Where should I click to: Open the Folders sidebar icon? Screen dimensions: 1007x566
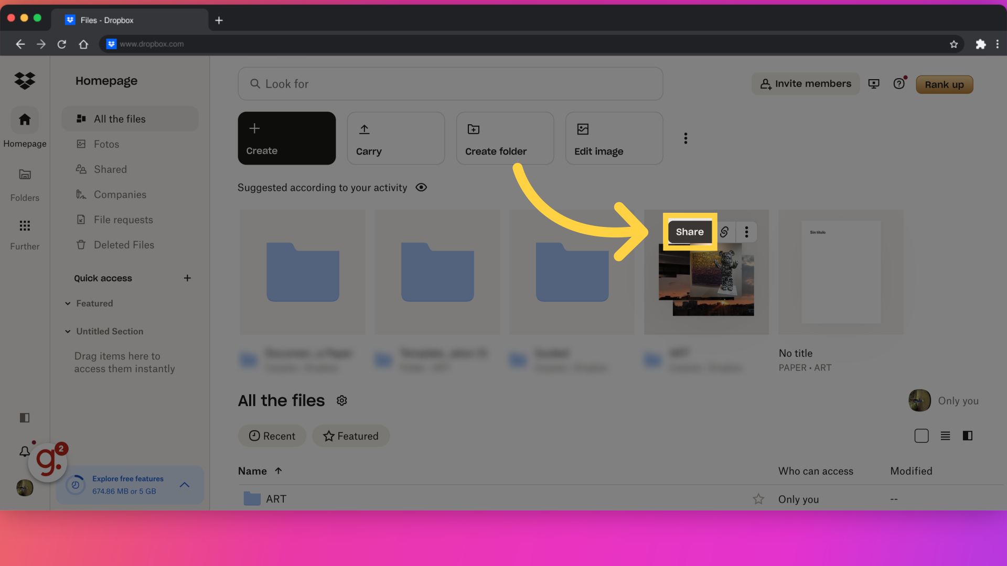point(25,175)
